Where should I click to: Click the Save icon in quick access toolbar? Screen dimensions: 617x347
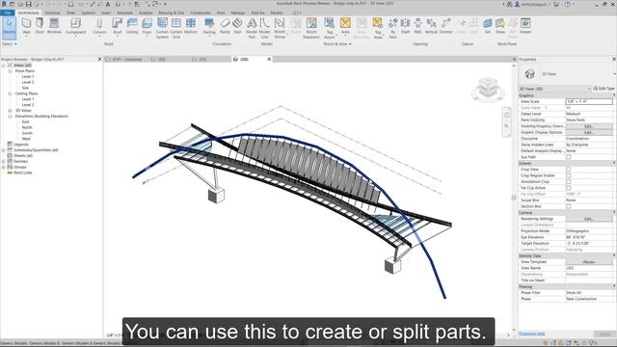tap(28, 4)
